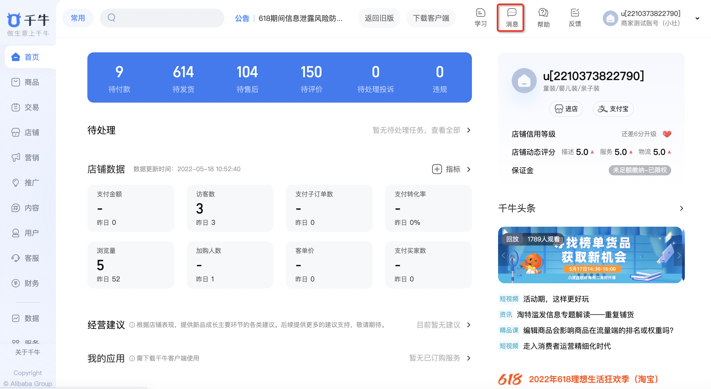The height and width of the screenshot is (389, 711).
Task: Open the 消息 messages icon
Action: [512, 18]
